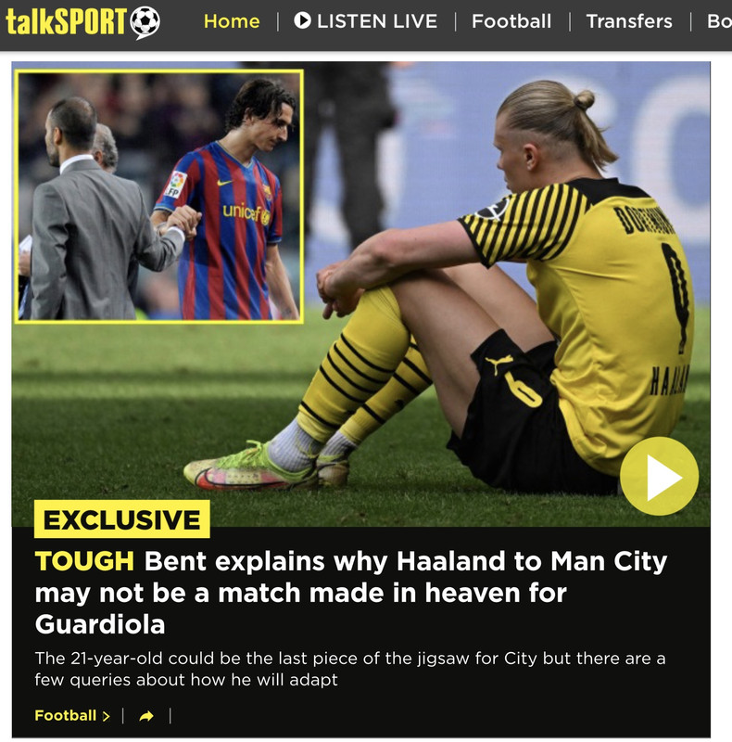Open the Transfers navigation tab

pos(629,21)
